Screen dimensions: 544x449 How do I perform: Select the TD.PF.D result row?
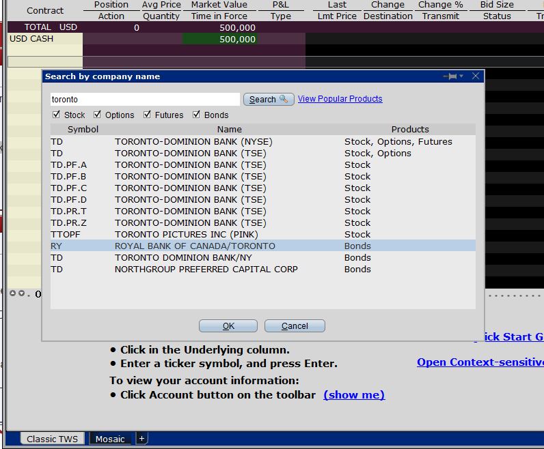[263, 199]
